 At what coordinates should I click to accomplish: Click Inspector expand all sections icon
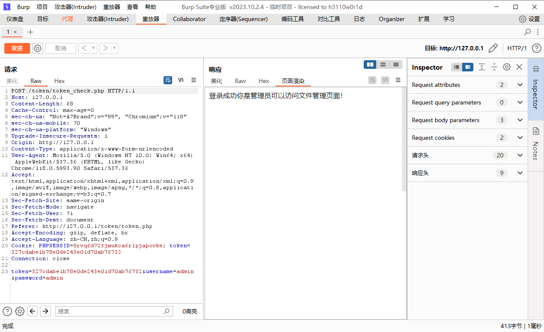pyautogui.click(x=482, y=67)
